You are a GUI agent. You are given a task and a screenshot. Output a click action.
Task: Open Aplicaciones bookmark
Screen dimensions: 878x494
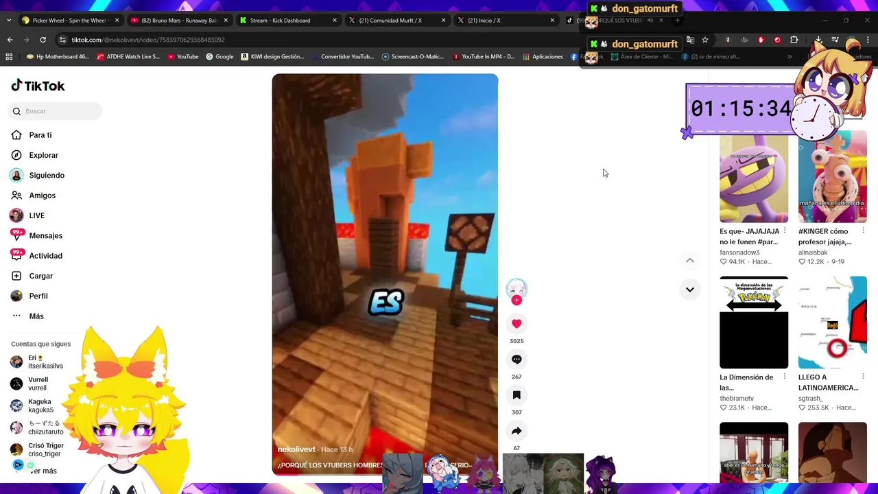[x=543, y=57]
